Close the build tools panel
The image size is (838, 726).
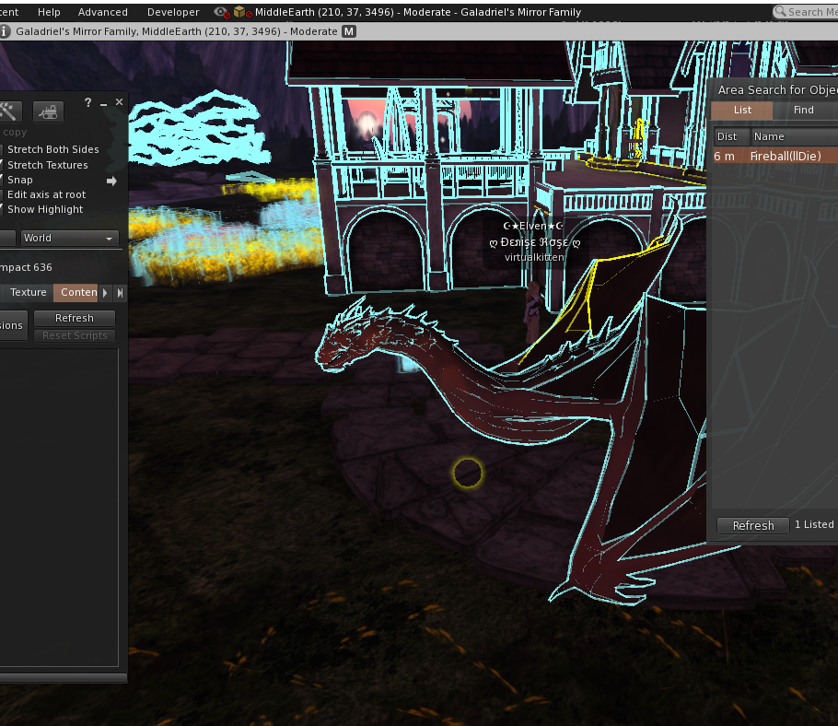click(119, 101)
